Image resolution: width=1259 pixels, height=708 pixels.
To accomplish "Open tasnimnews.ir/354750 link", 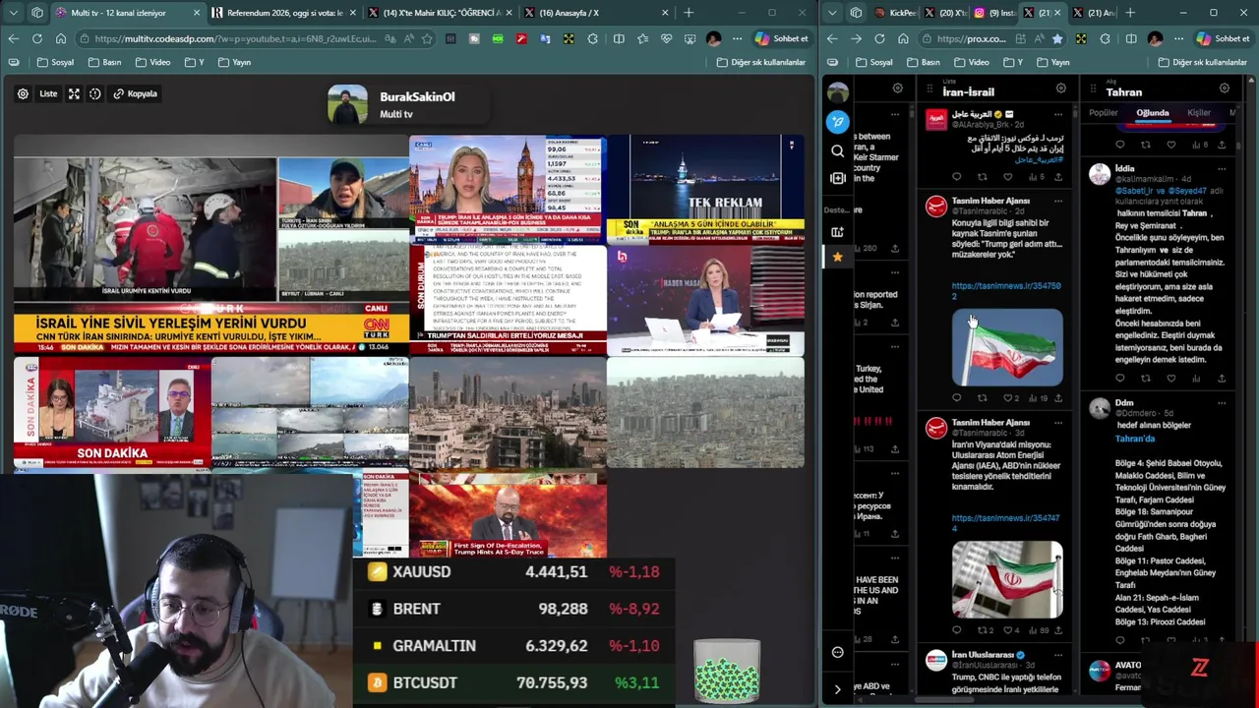I will coord(1005,290).
